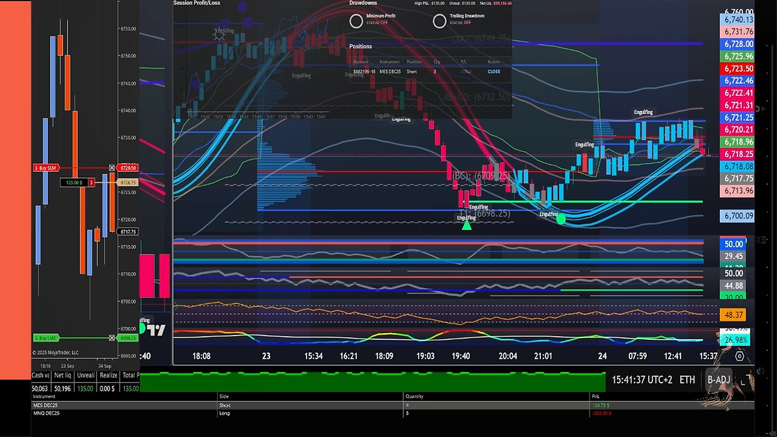The height and width of the screenshot is (437, 777).
Task: Click the 6,723.50 red price label
Action: point(738,69)
